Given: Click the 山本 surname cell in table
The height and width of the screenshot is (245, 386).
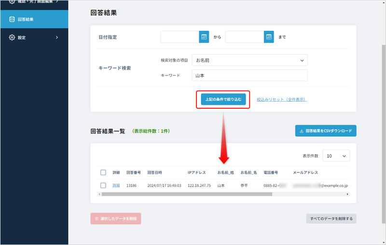Looking at the screenshot, I should [221, 186].
